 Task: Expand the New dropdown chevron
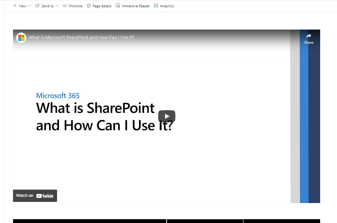29,6
